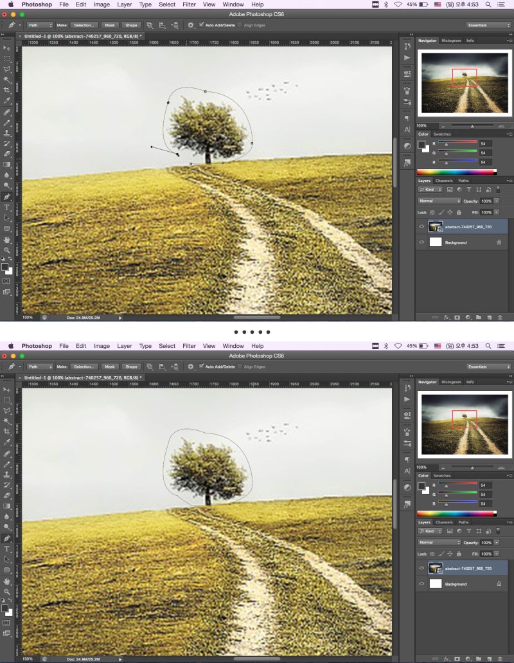Open the Kind filter dropdown in upper Layers panel
This screenshot has width=514, height=663.
(430, 190)
